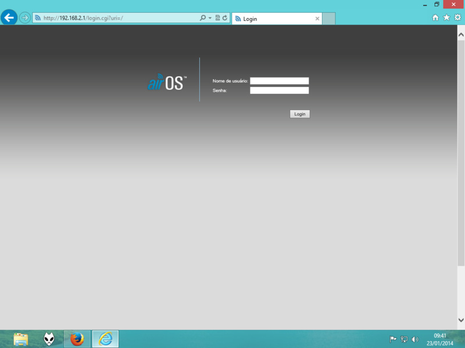
Task: Click the search magnifier in the address bar
Action: coord(202,18)
